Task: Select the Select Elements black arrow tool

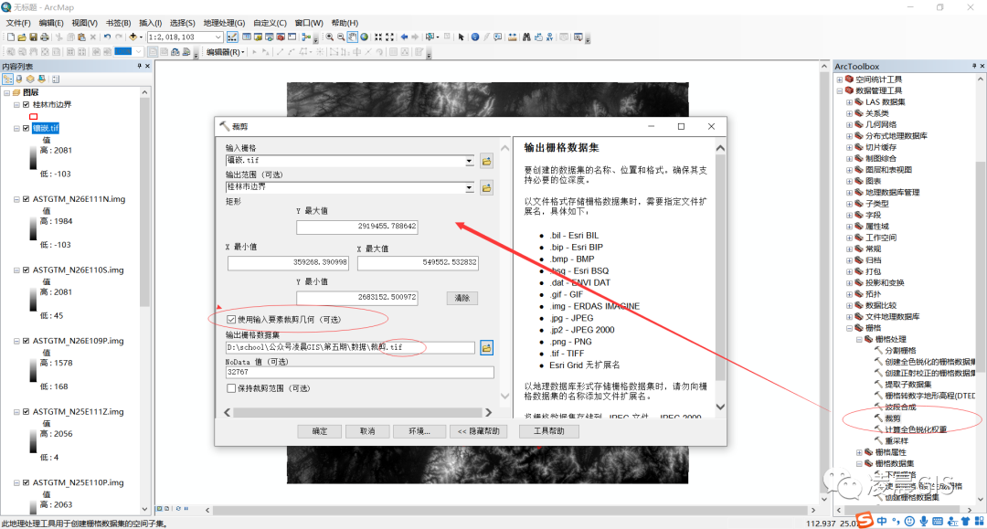Action: click(461, 37)
